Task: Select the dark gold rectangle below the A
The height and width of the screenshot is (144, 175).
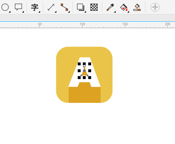Action: click(85, 95)
